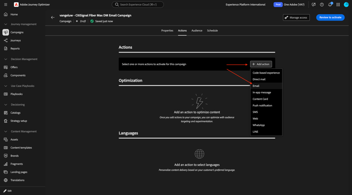The width and height of the screenshot is (352, 195).
Task: Select In-app message action
Action: (x=266, y=92)
